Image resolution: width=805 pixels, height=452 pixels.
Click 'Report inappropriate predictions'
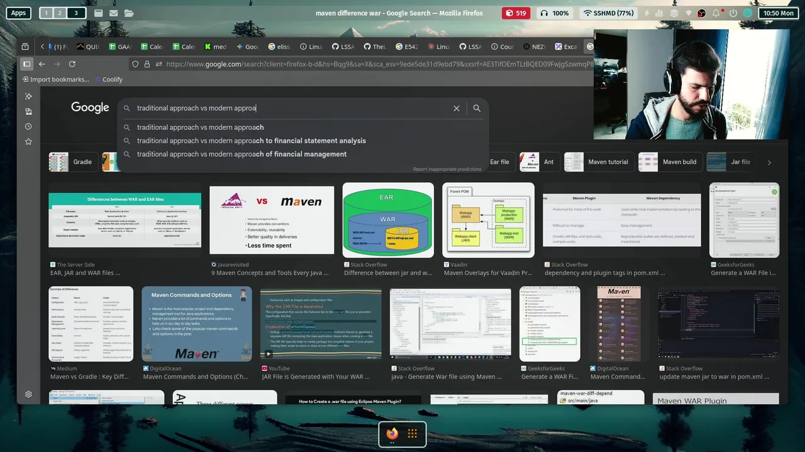pos(447,169)
